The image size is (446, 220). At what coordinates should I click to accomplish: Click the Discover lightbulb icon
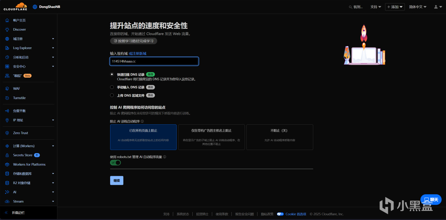(7, 30)
